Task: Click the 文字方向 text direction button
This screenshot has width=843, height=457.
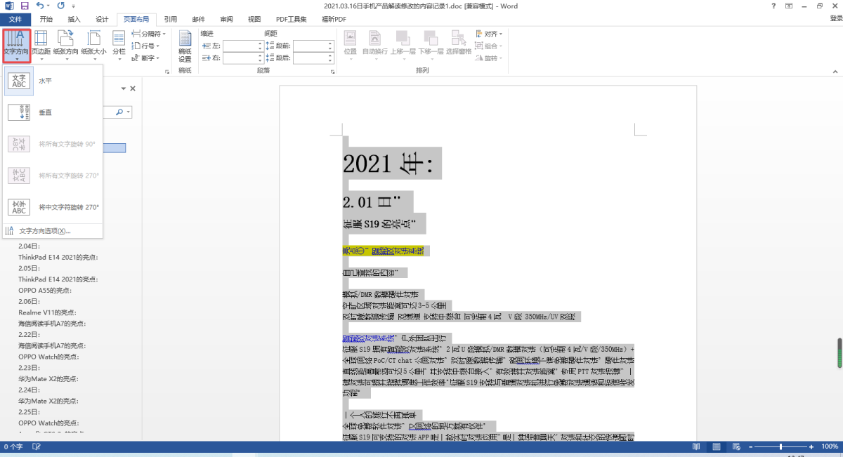Action: [x=16, y=45]
